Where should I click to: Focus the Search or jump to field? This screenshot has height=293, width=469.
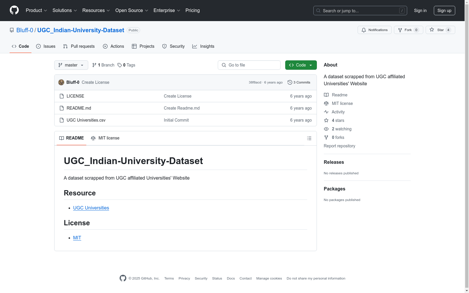pyautogui.click(x=360, y=11)
